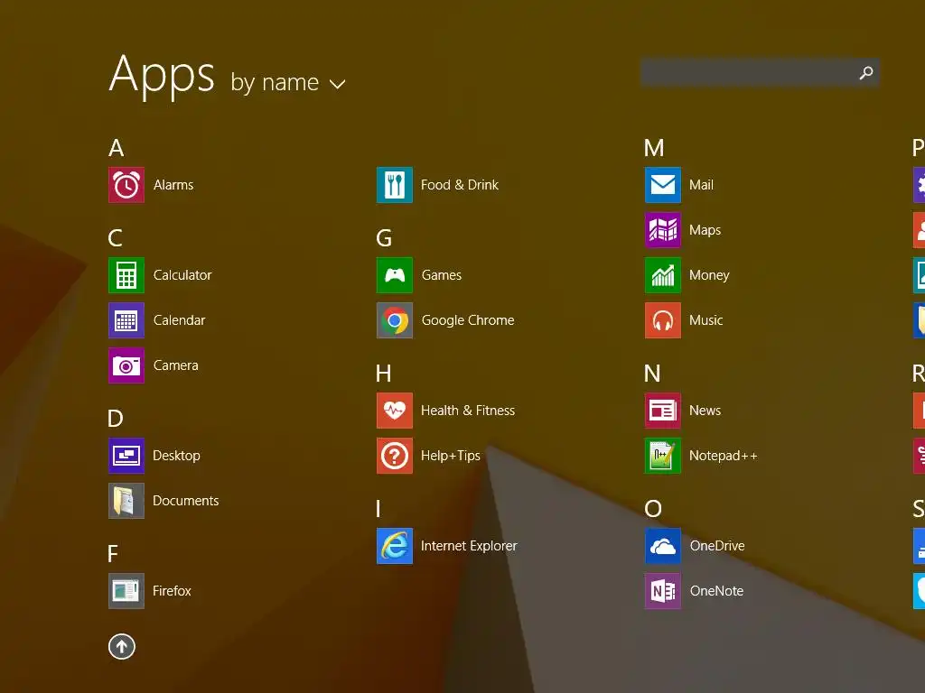Open the Health & Fitness icon
This screenshot has width=925, height=693.
point(395,411)
